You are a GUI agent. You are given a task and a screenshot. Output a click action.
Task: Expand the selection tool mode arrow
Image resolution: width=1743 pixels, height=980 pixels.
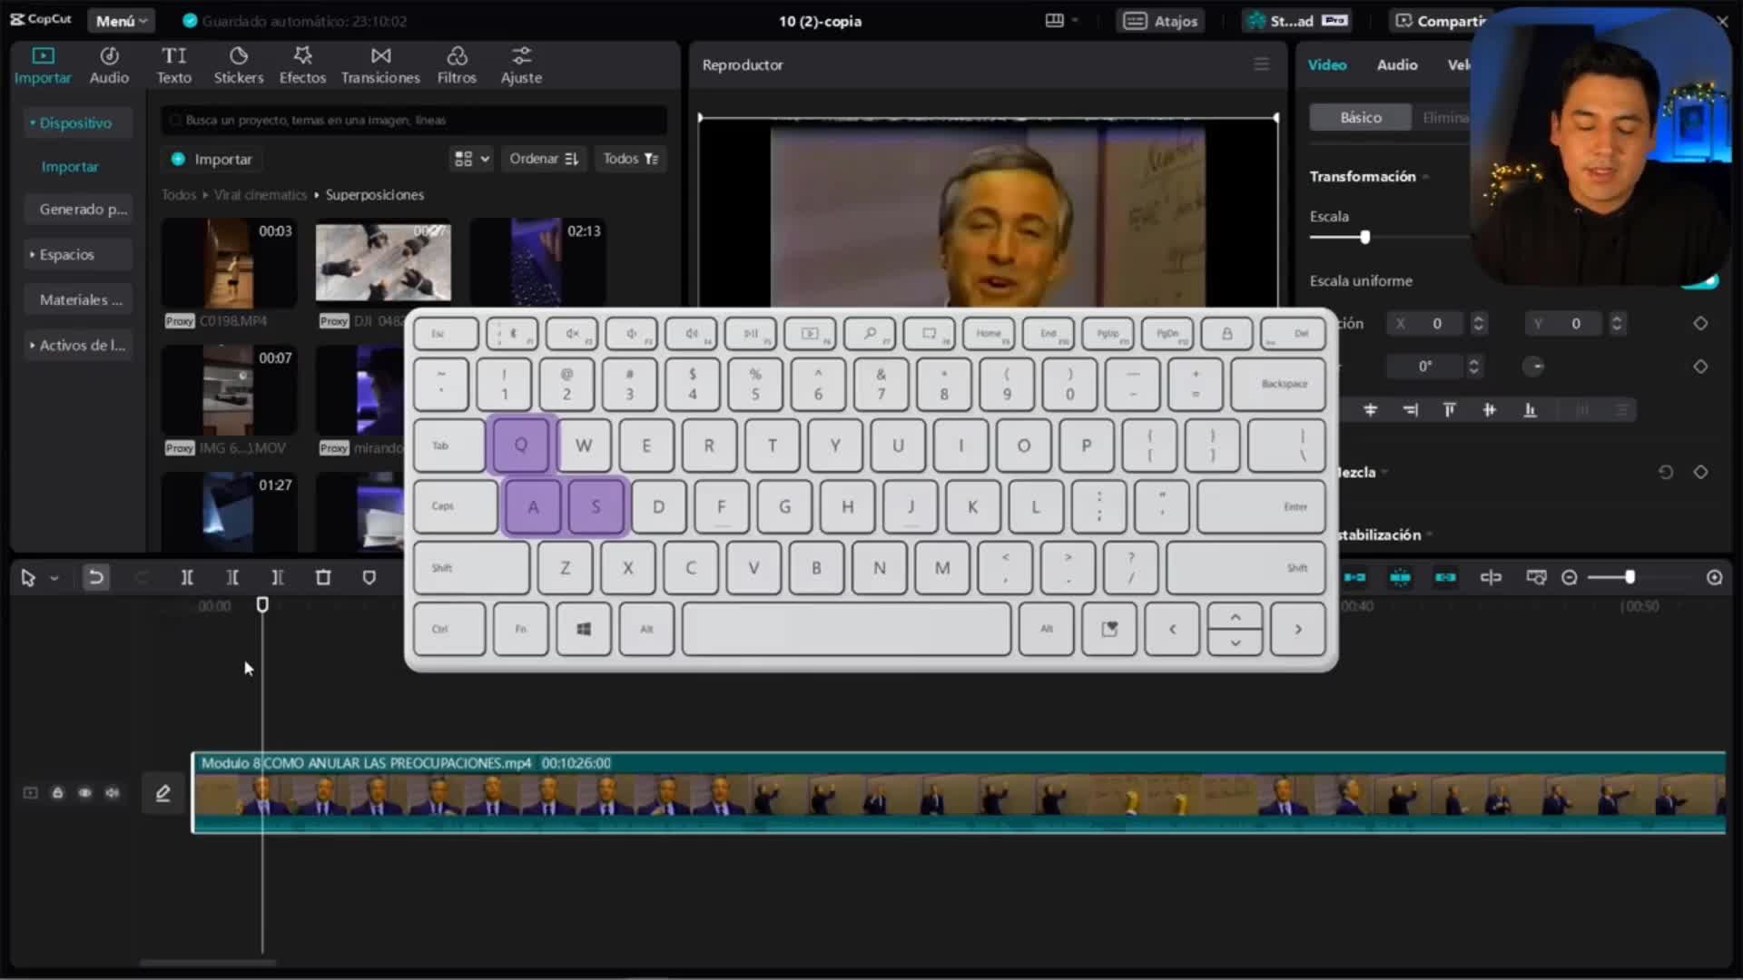[54, 578]
